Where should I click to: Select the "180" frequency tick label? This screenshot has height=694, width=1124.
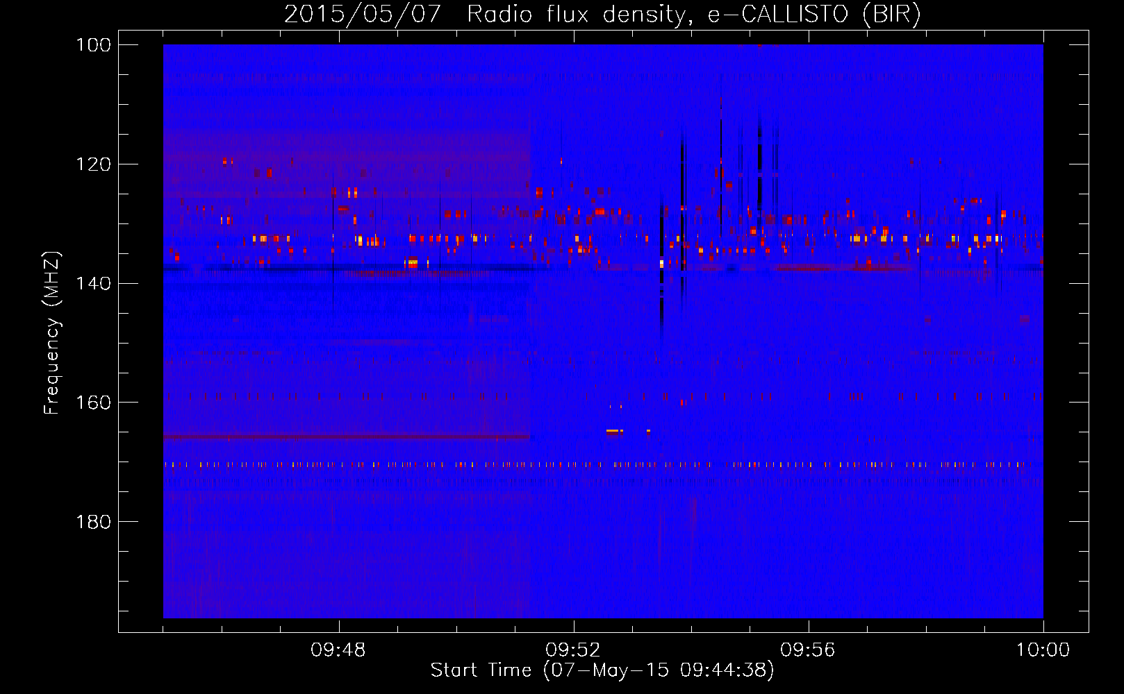[x=93, y=522]
